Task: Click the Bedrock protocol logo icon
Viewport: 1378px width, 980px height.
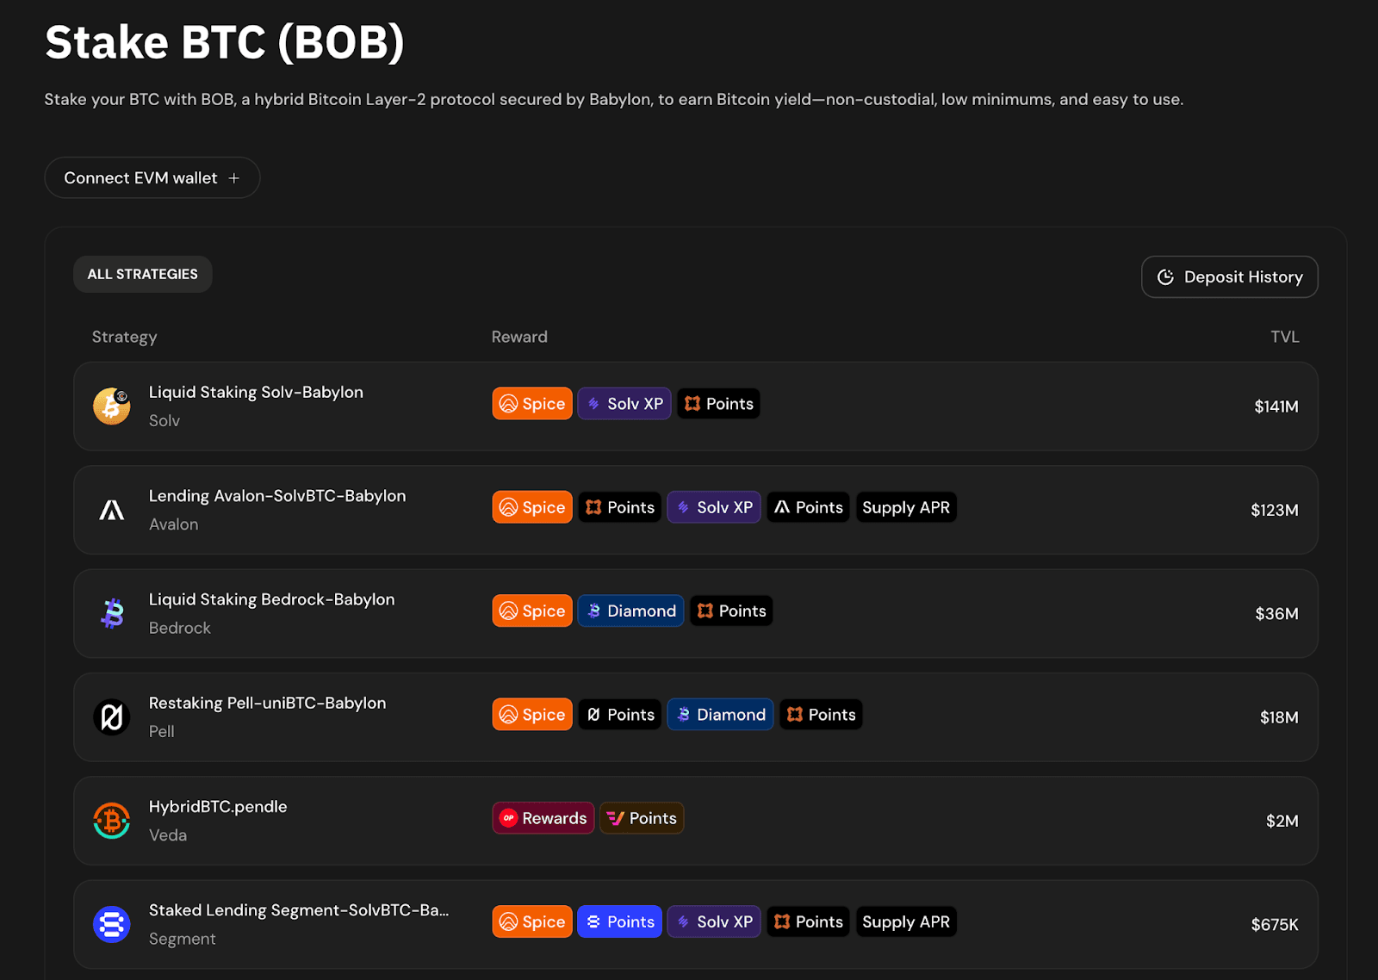Action: point(112,613)
